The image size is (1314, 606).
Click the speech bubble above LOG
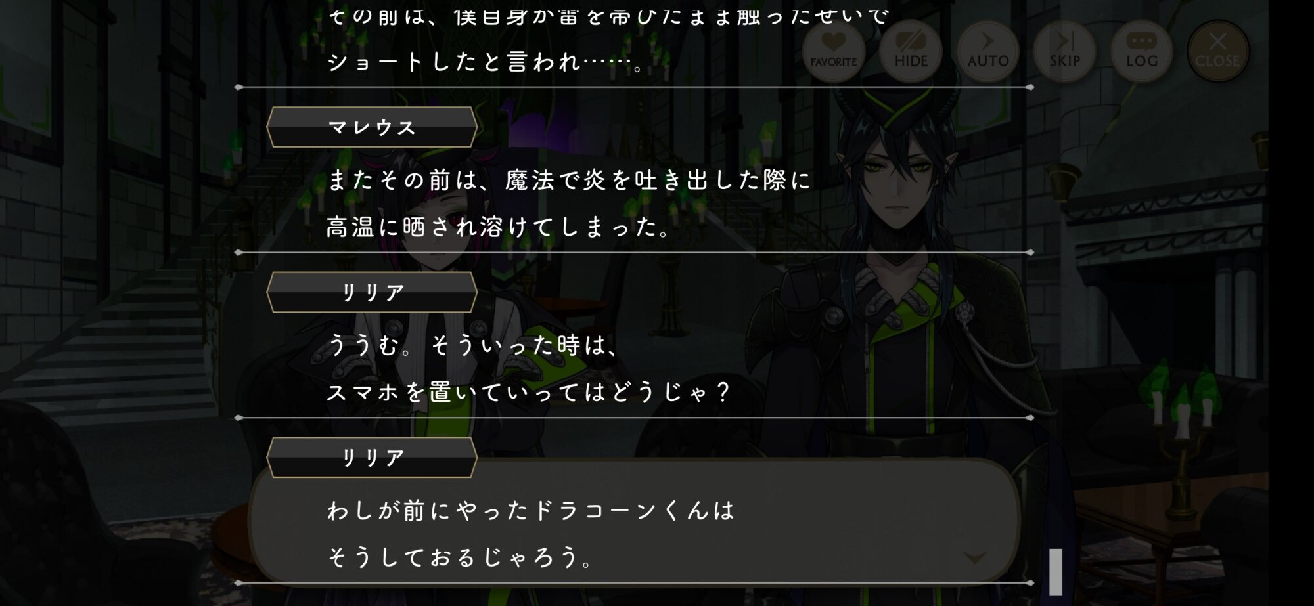tap(1141, 41)
